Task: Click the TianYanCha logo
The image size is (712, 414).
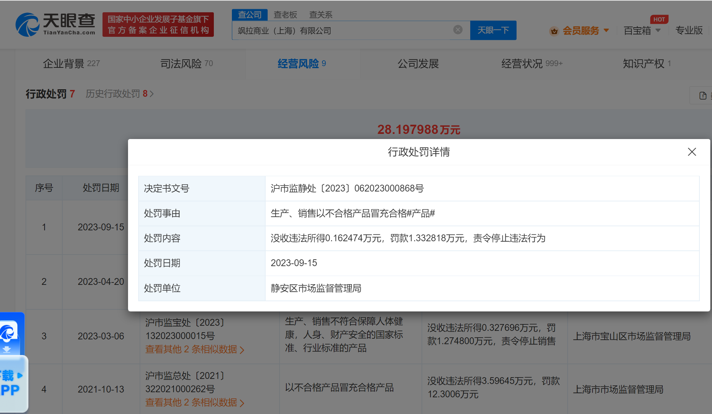Action: pos(55,24)
